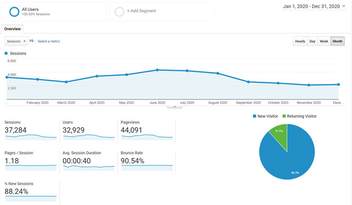
Task: Click the % New Sessions 88.24% value
Action: point(16,192)
